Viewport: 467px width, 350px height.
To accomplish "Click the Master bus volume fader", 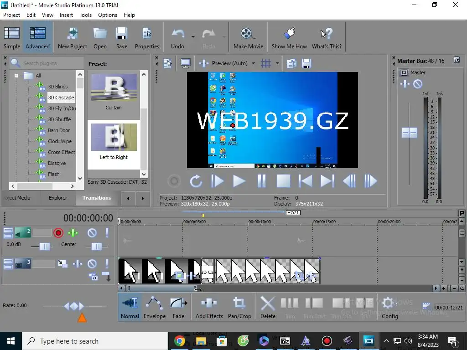I will (409, 133).
